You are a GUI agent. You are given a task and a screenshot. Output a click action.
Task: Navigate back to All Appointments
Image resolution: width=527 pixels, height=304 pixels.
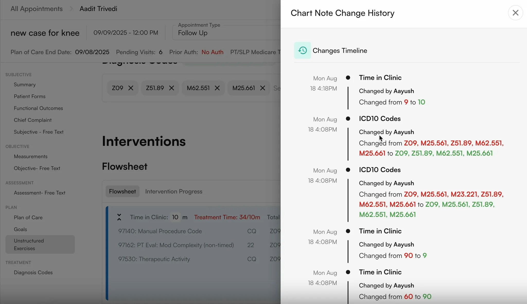(36, 8)
